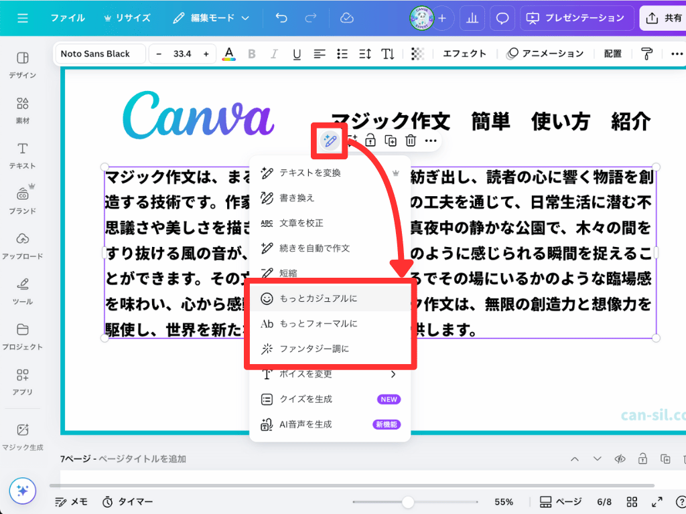Open the Elements (素材) panel
This screenshot has height=514, width=686.
coord(22,110)
